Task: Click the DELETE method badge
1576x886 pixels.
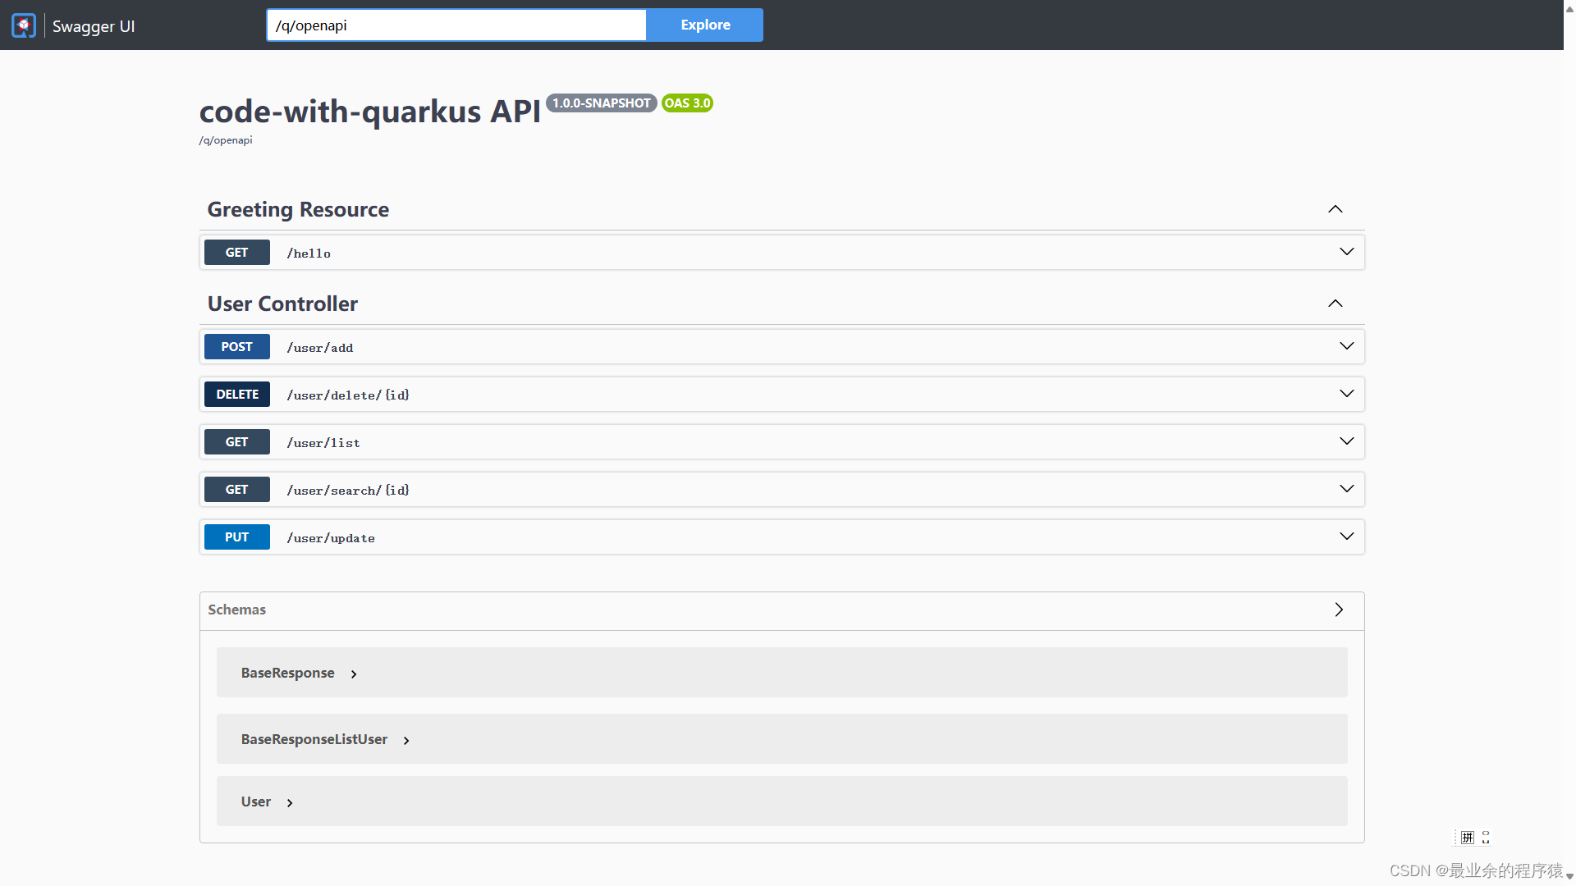Action: tap(236, 395)
